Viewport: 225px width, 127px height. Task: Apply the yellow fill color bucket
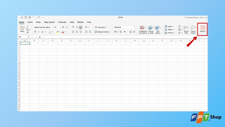[57, 32]
